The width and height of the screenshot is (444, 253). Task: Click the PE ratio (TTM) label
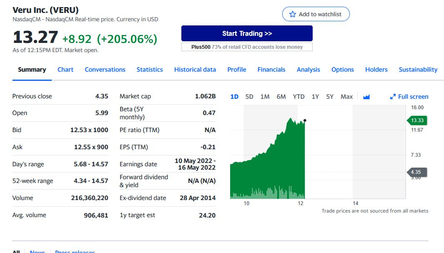point(140,130)
